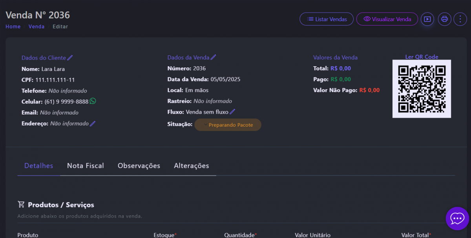Open the chat support bubble
Viewport: 471px width, 238px height.
coord(457,218)
